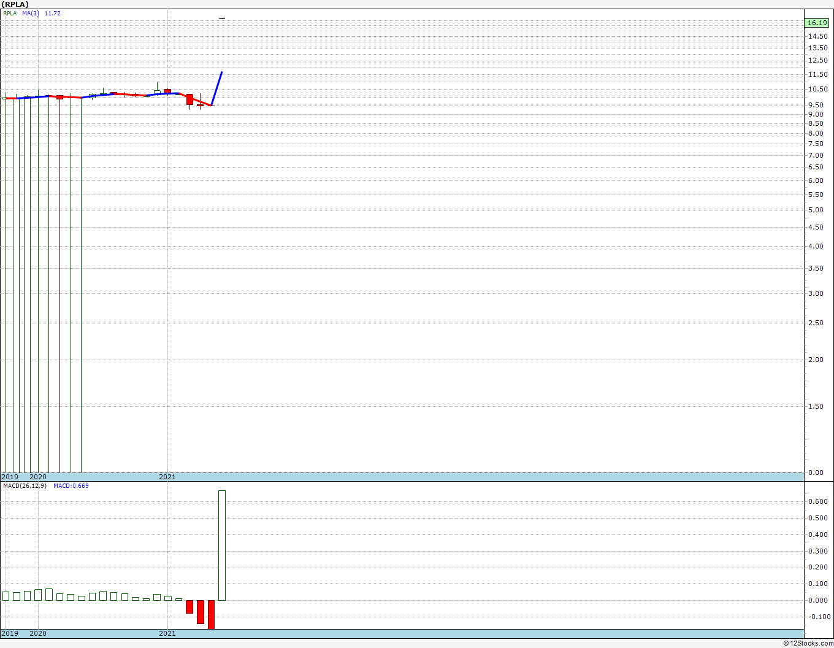This screenshot has height=648, width=834.
Task: Click the 3.50 price axis label
Action: [x=816, y=268]
